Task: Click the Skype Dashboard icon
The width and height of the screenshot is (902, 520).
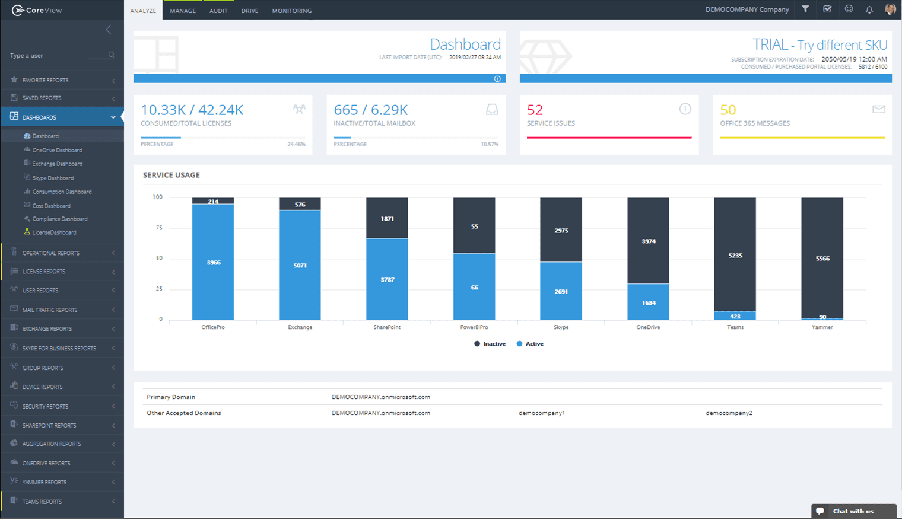Action: click(x=27, y=177)
